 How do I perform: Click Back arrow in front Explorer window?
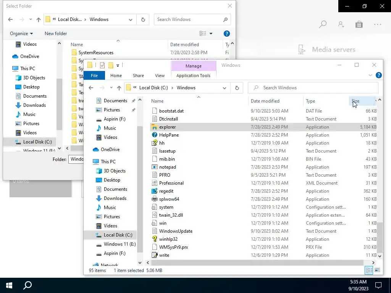(91, 88)
